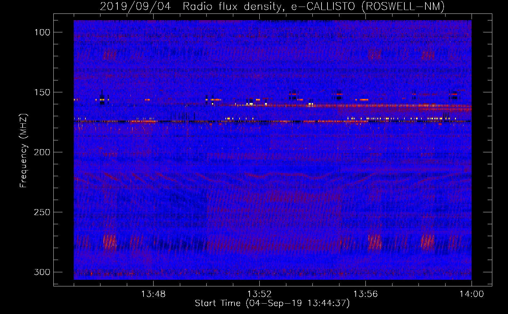Click the '250' frequency tick label

pos(42,212)
